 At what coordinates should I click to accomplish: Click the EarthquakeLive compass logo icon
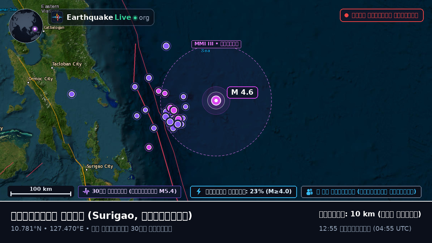click(x=57, y=17)
